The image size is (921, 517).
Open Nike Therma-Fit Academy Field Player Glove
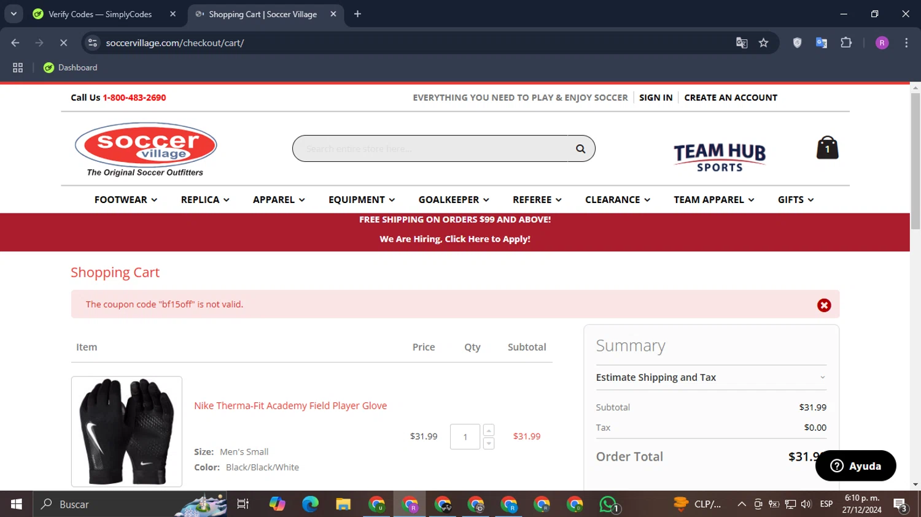coord(290,406)
